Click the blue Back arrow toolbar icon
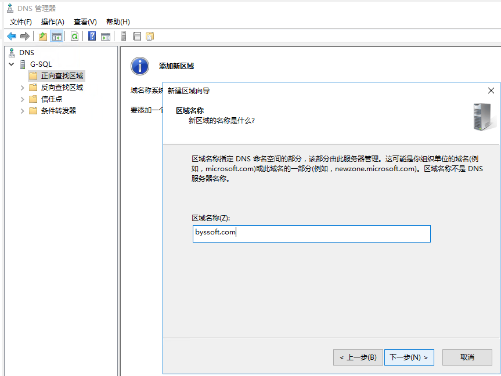Viewport: 501px width, 376px height. coord(12,37)
